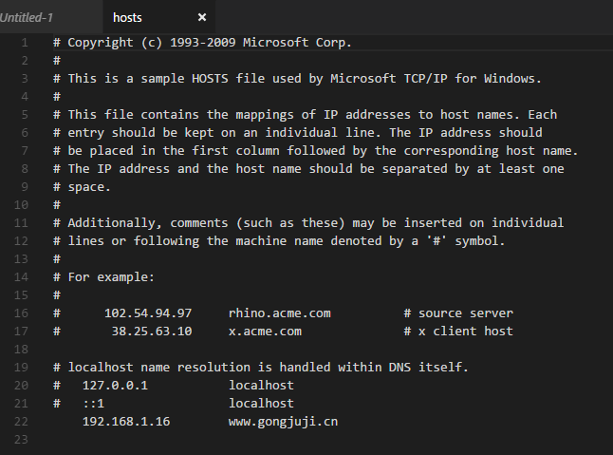
Task: Click on the 192.168.1.16 IP address
Action: click(x=126, y=422)
